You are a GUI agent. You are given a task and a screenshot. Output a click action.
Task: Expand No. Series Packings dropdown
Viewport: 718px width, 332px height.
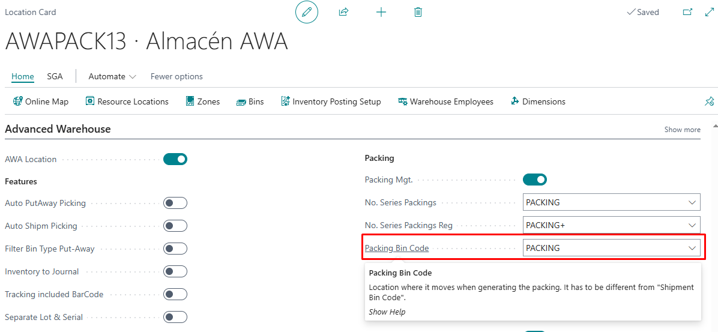(692, 202)
